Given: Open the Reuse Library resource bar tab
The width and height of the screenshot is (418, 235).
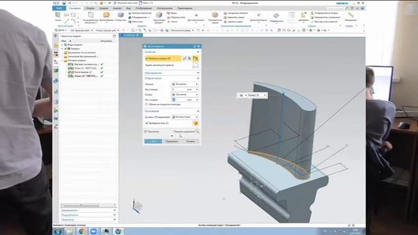Looking at the screenshot, I should (56, 70).
